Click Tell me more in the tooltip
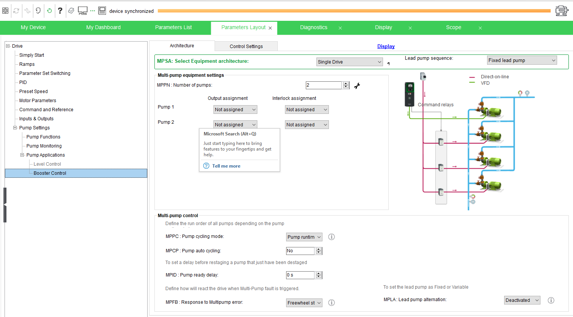The image size is (573, 317). (x=226, y=166)
